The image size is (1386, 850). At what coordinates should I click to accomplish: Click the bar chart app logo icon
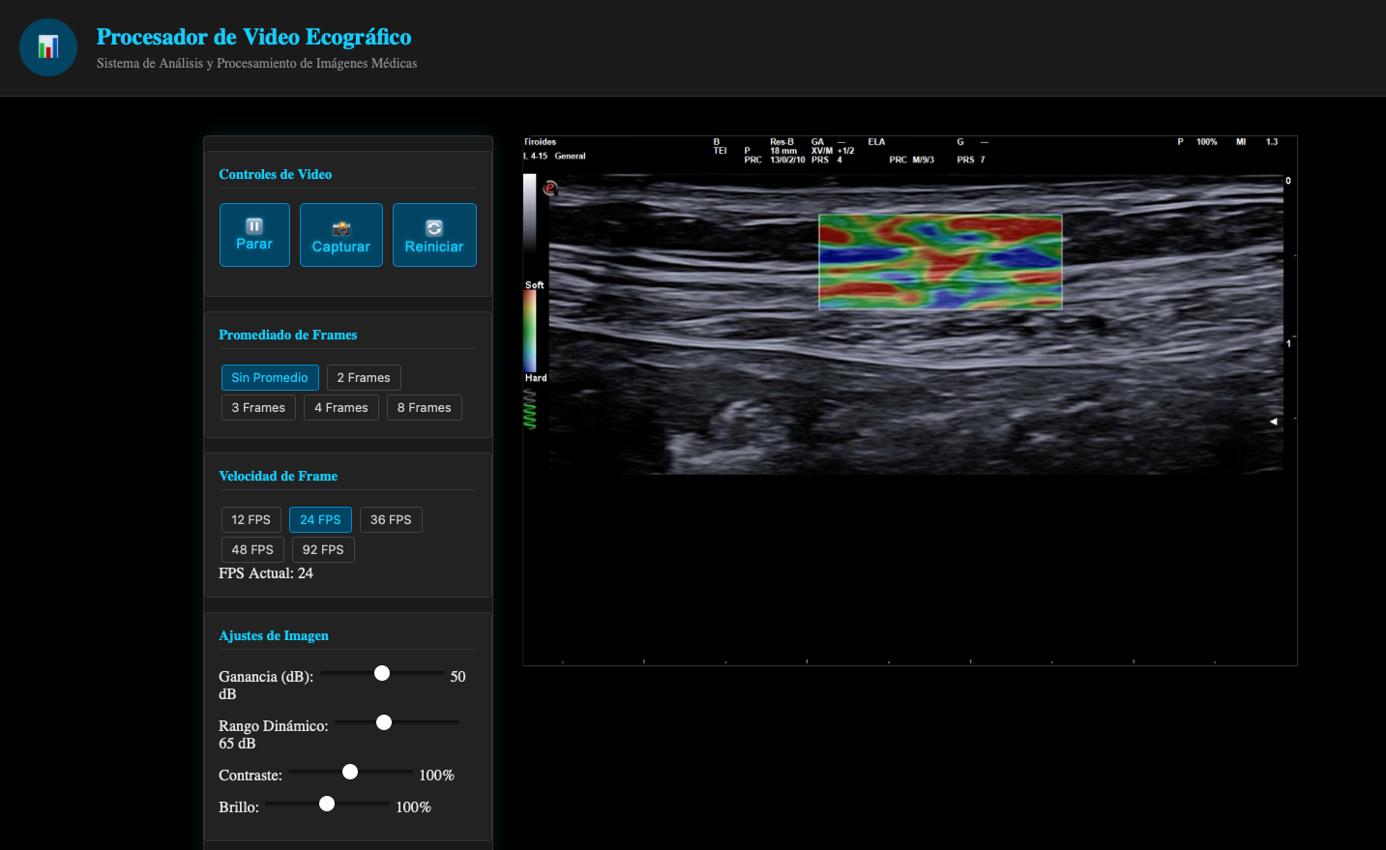(x=48, y=47)
